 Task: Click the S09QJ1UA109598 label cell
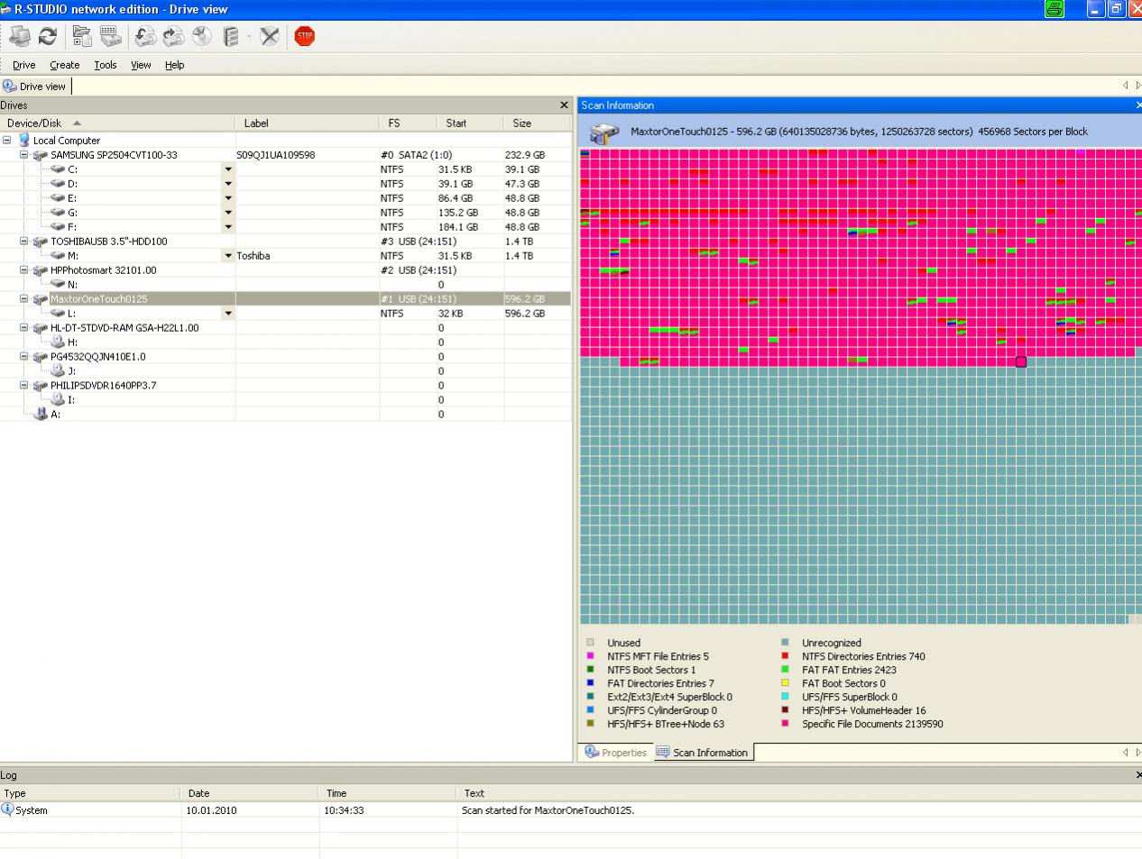coord(276,155)
